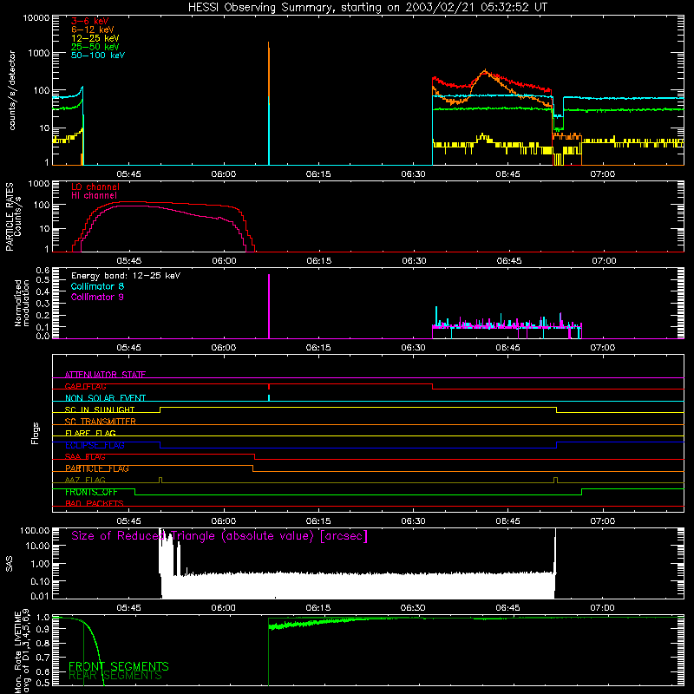694x694 pixels.
Task: Click the 'counts/s/detector' y-axis label
Action: [x=12, y=90]
